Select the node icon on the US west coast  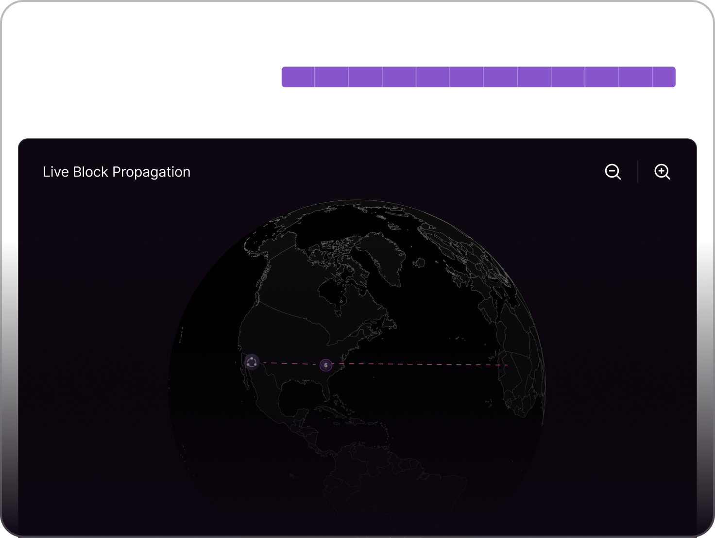(252, 362)
